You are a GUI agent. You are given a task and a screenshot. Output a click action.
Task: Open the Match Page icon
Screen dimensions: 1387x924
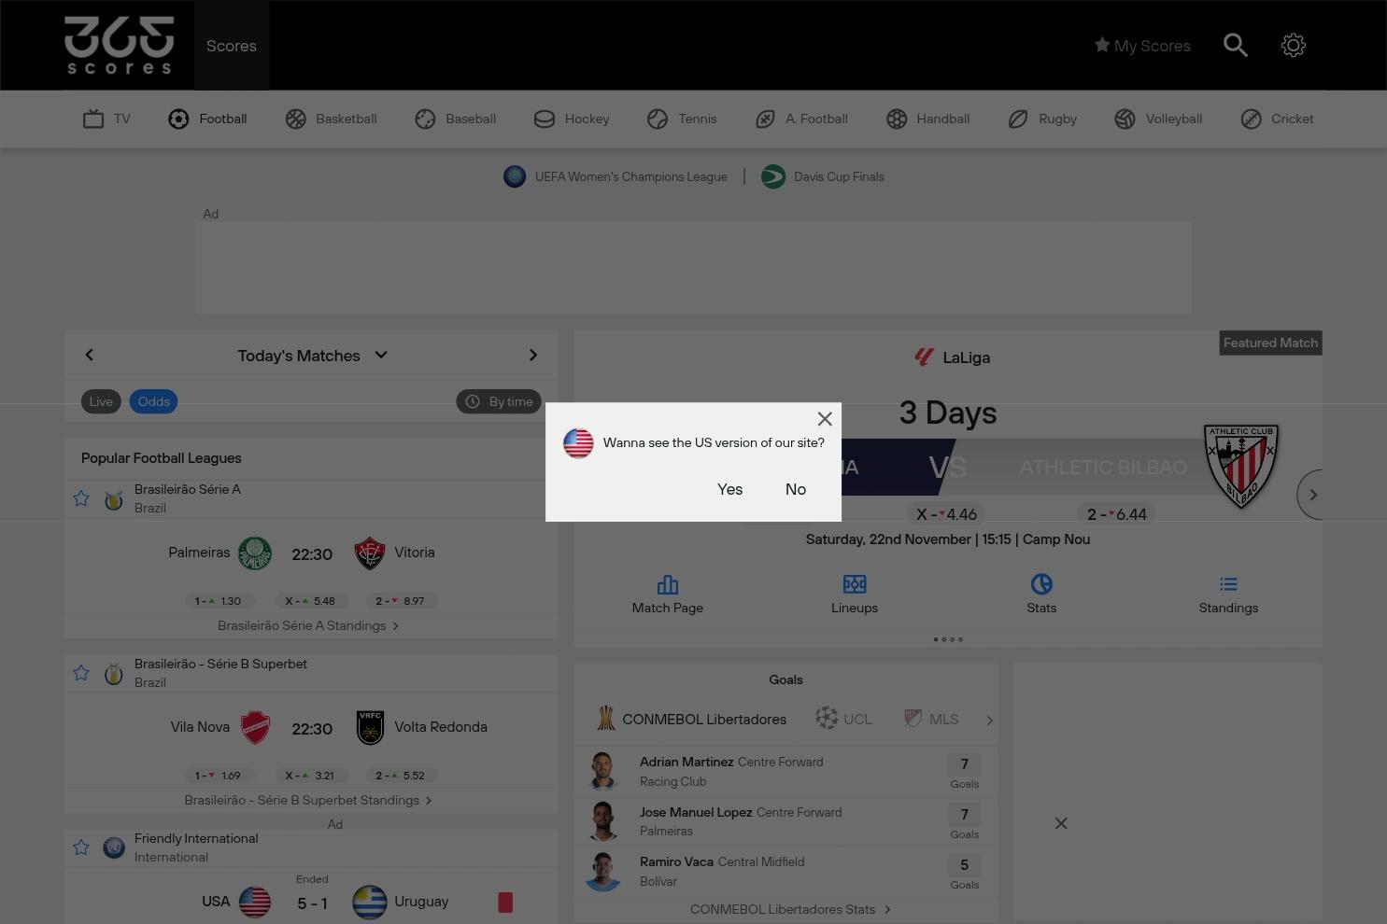668,585
